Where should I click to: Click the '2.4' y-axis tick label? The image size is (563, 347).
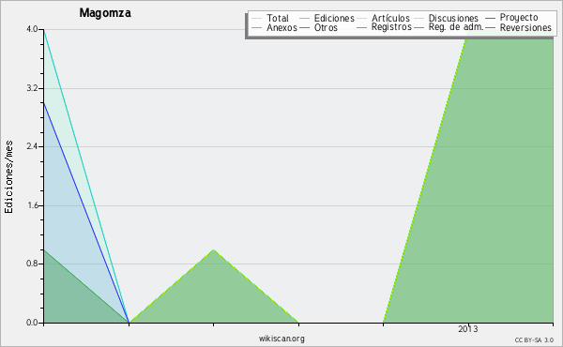(x=32, y=146)
